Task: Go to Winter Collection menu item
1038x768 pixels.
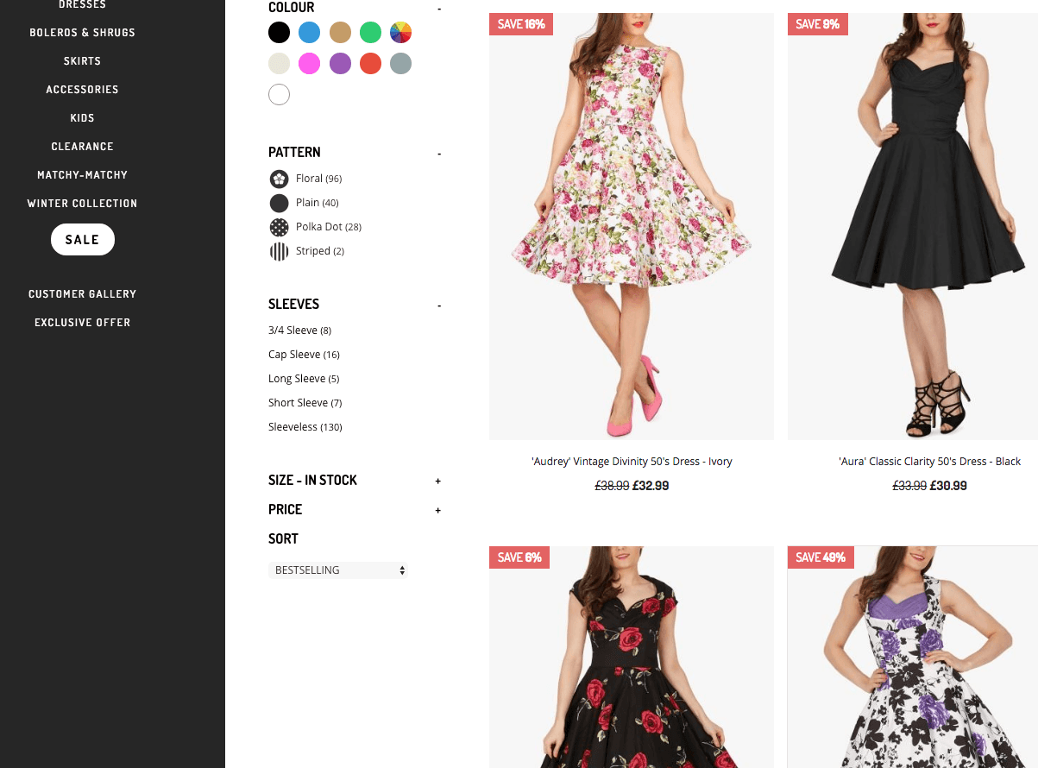Action: (82, 204)
